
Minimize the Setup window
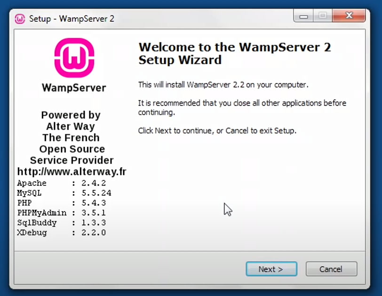click(303, 16)
